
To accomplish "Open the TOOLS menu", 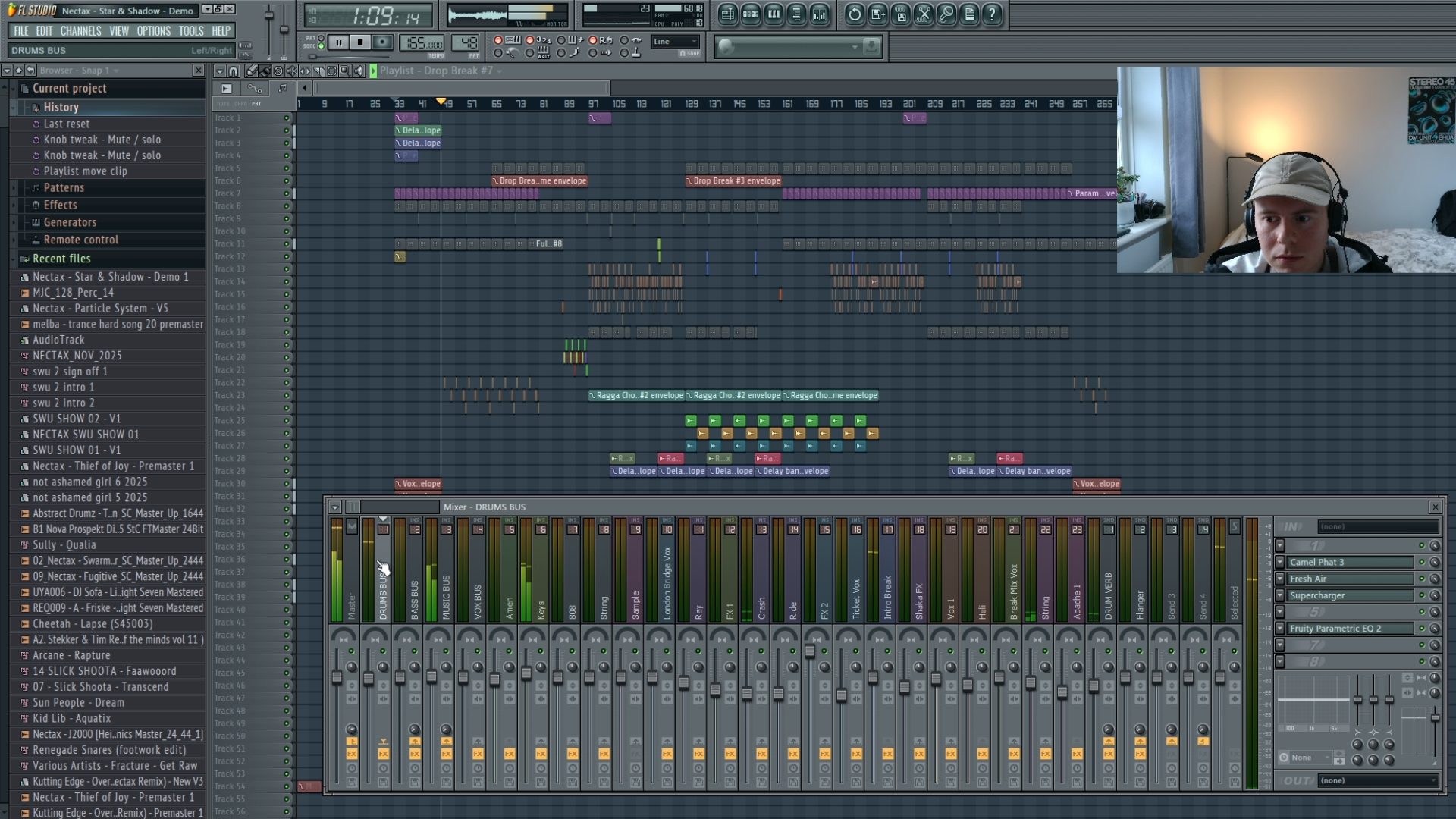I will (191, 30).
